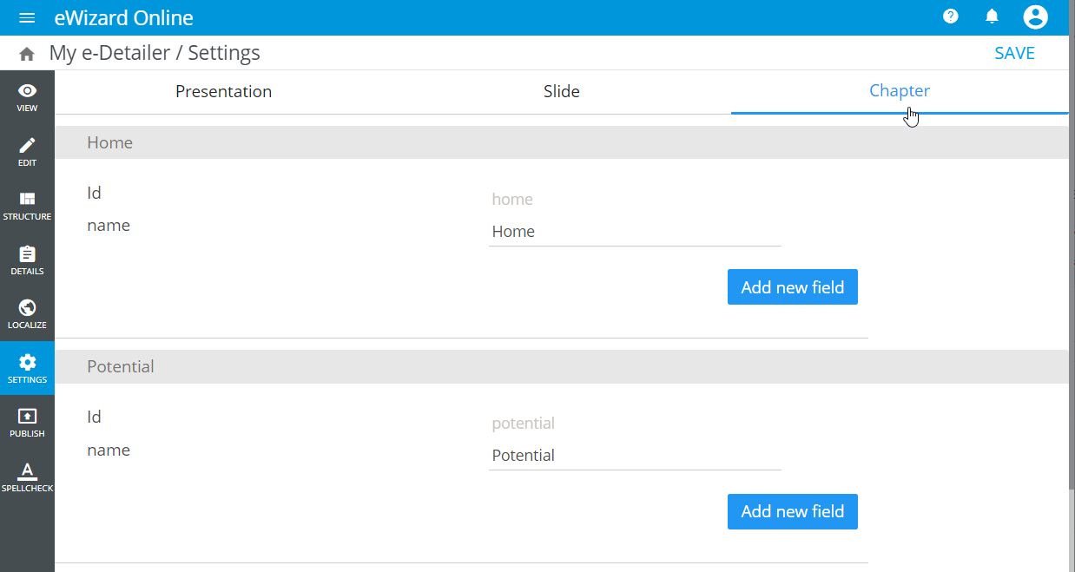Image resolution: width=1075 pixels, height=572 pixels.
Task: Open the Details sidebar item
Action: (27, 259)
